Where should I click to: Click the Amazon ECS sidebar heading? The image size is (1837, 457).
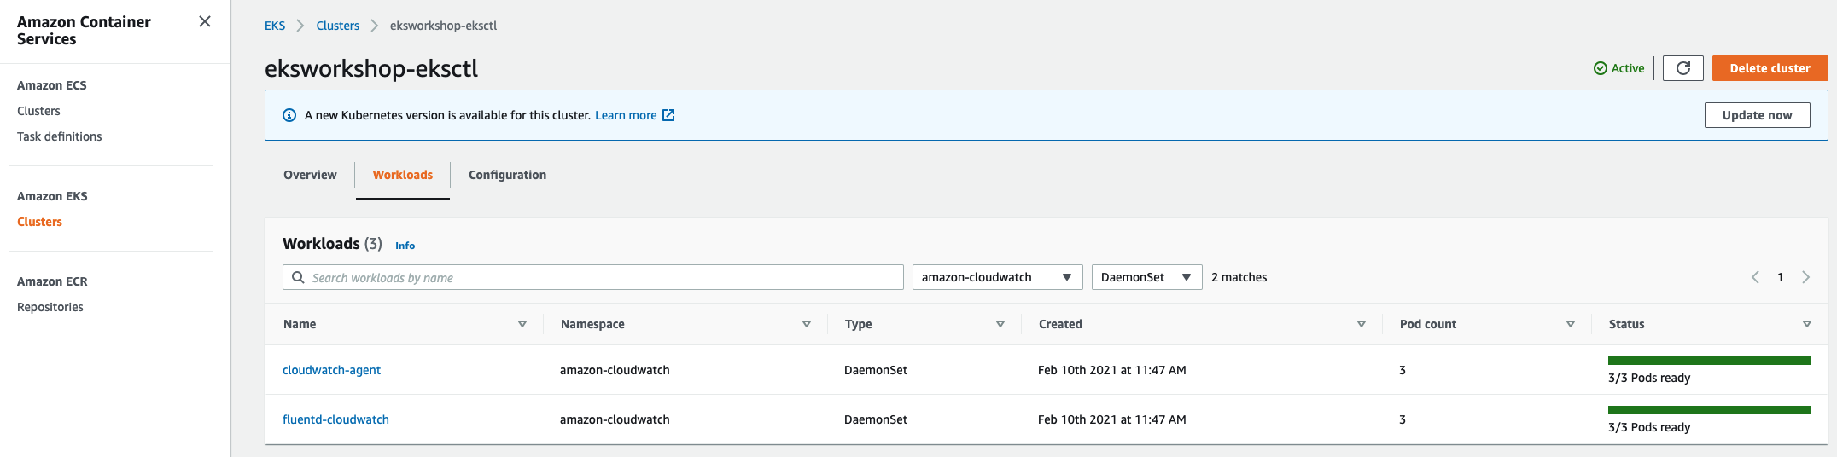[52, 85]
